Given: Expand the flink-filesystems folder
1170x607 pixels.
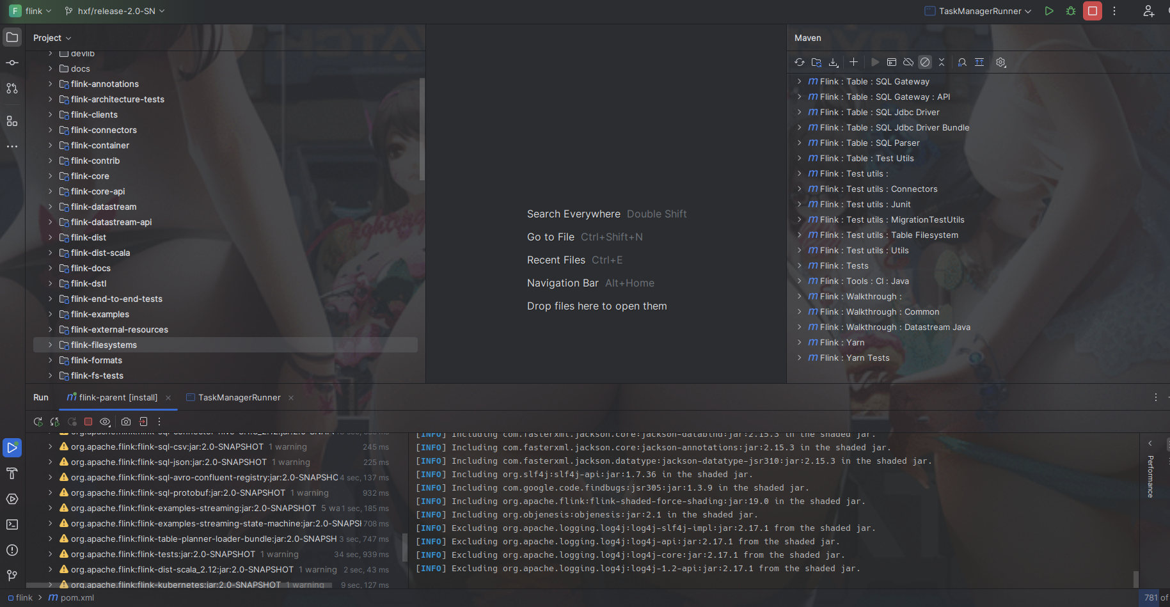Looking at the screenshot, I should click(50, 345).
